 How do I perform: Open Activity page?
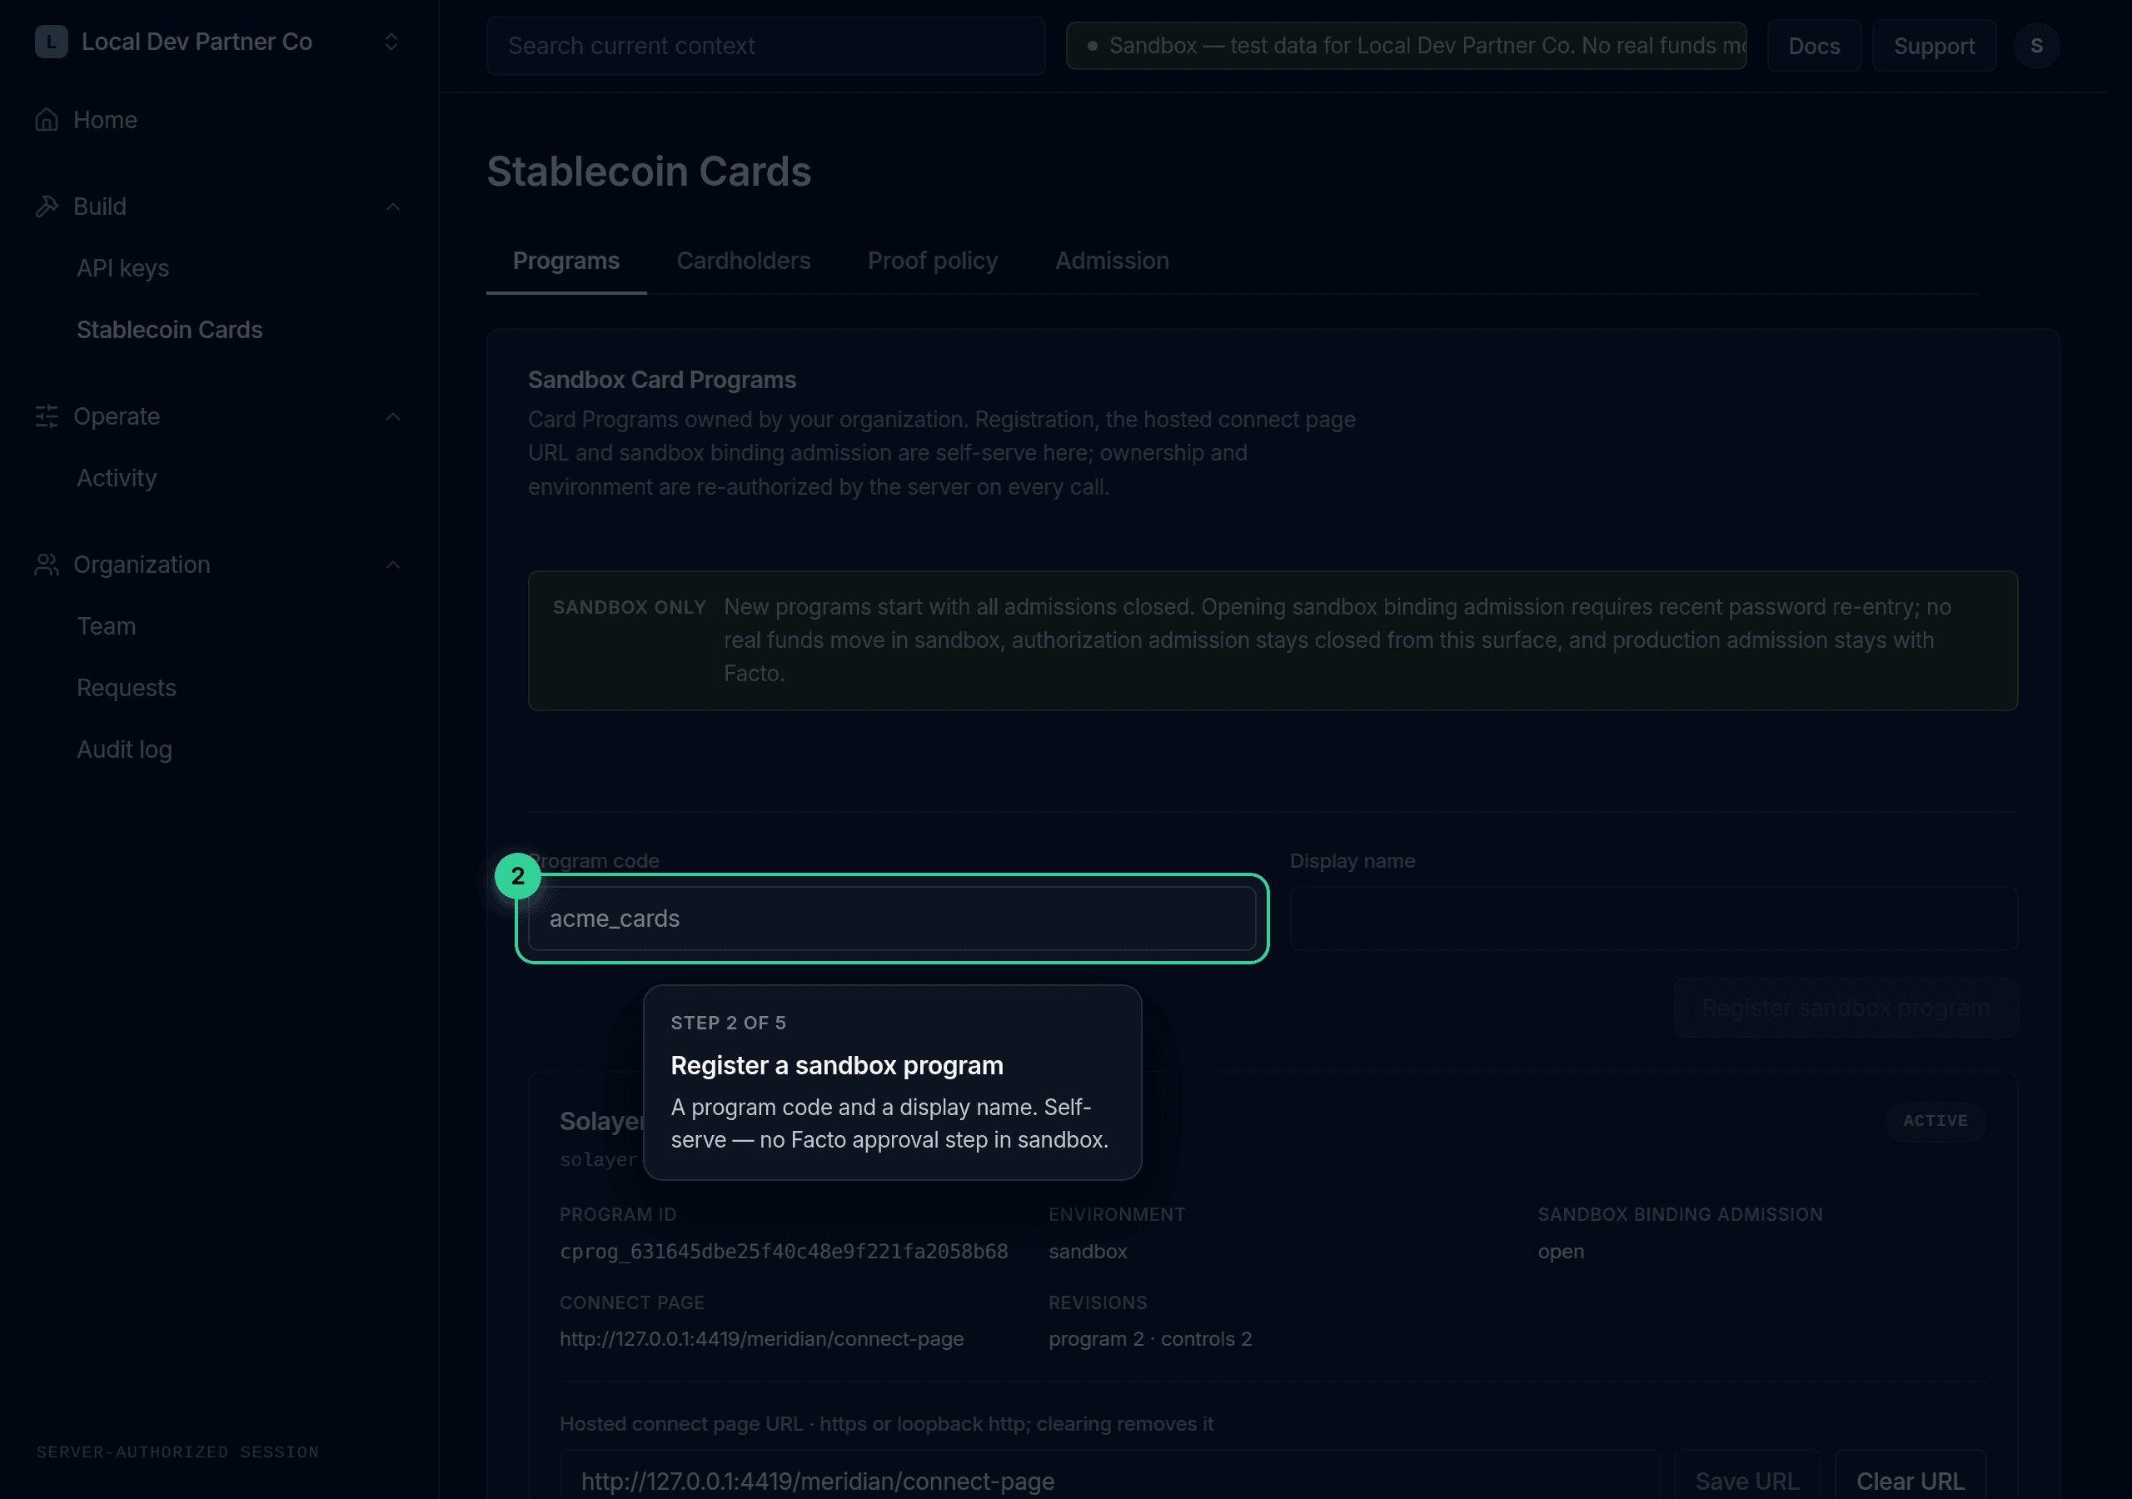pyautogui.click(x=116, y=477)
